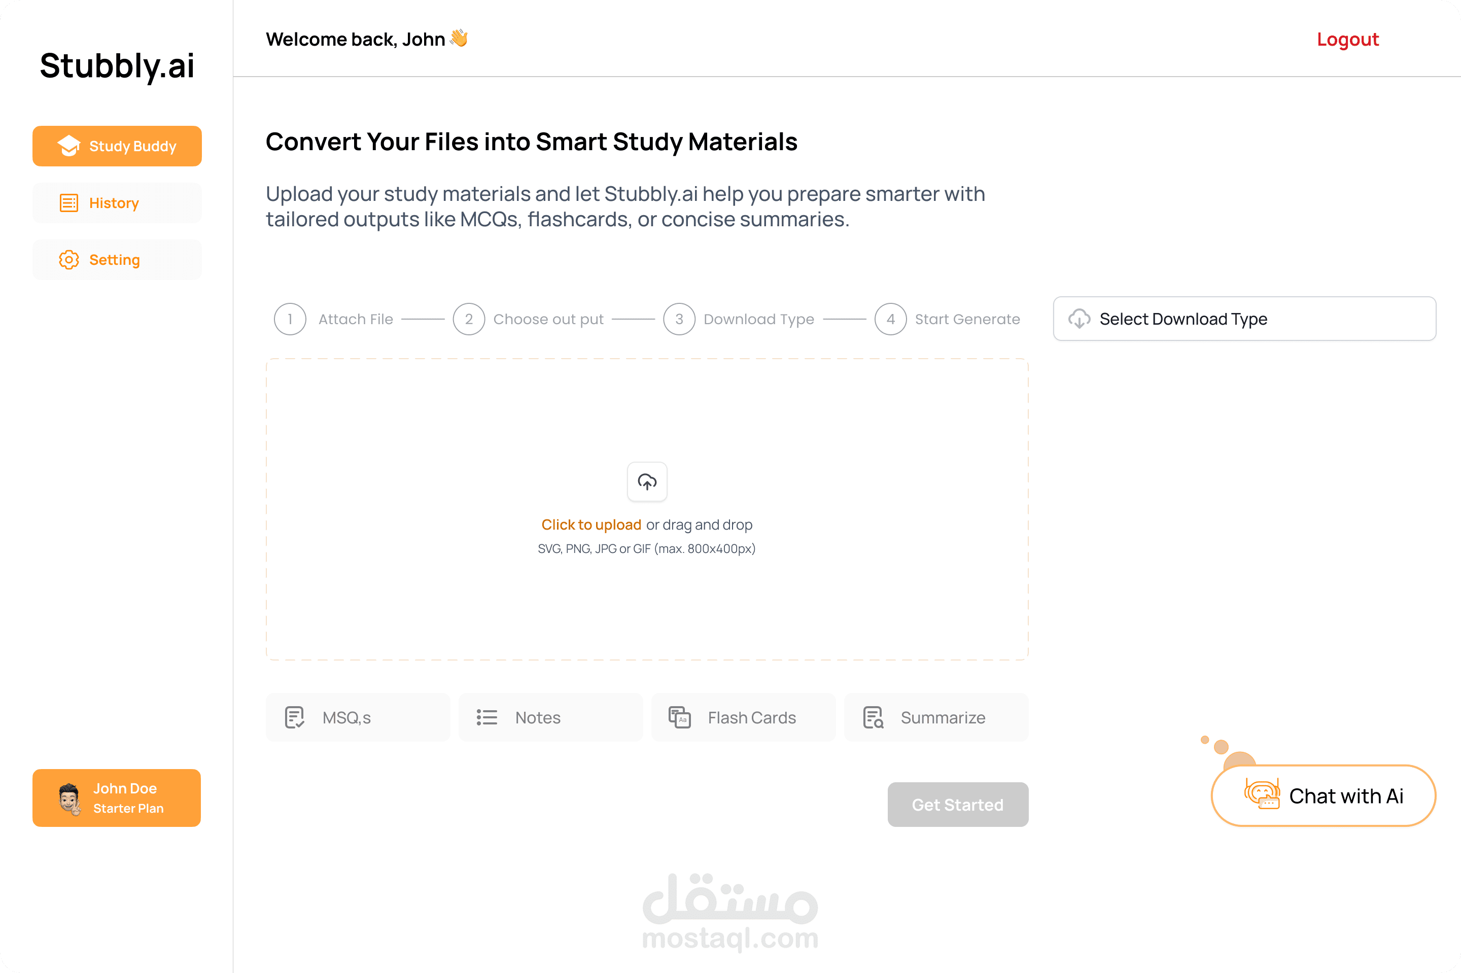Open John Doe Starter Plan profile card

[x=117, y=798]
